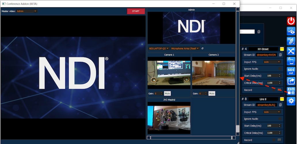The image size is (297, 144).
Task: Open the Conference Addon people icon
Action: pos(291,91)
